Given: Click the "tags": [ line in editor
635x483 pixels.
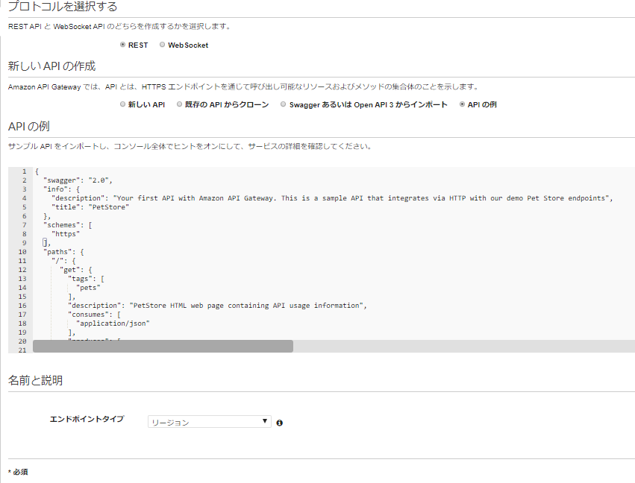Looking at the screenshot, I should pos(86,279).
